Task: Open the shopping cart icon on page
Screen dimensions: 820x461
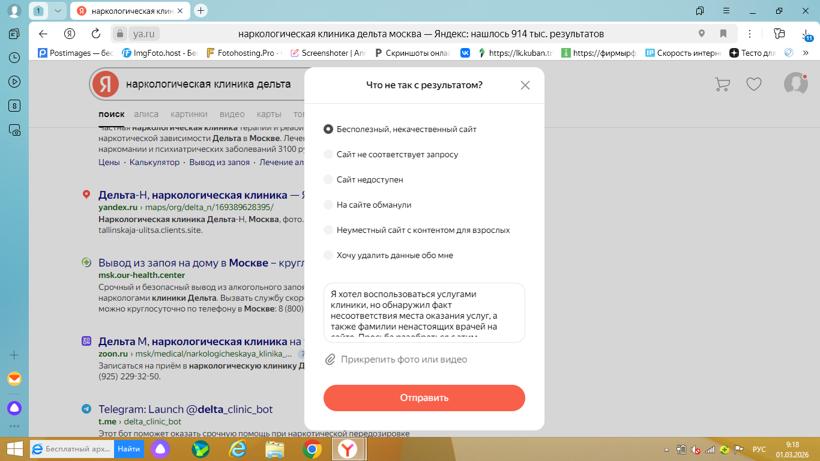Action: (722, 84)
